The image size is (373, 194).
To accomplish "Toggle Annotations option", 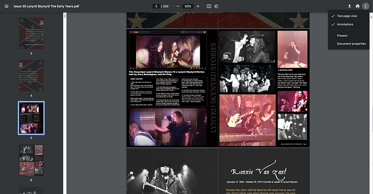I will coord(349,24).
